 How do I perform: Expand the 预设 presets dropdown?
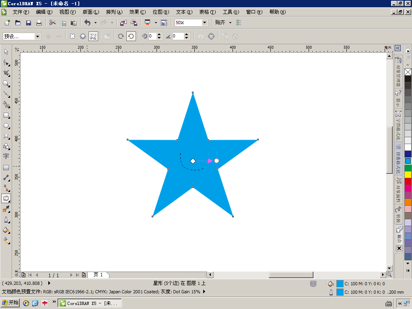[x=37, y=36]
